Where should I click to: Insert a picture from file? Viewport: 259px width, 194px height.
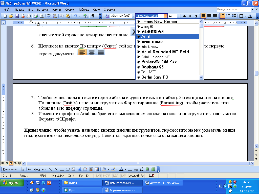97,169
